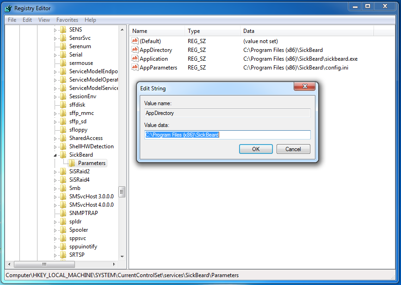Viewport: 401px width, 285px height.
Task: Sort by the Data column header
Action: (x=307, y=31)
